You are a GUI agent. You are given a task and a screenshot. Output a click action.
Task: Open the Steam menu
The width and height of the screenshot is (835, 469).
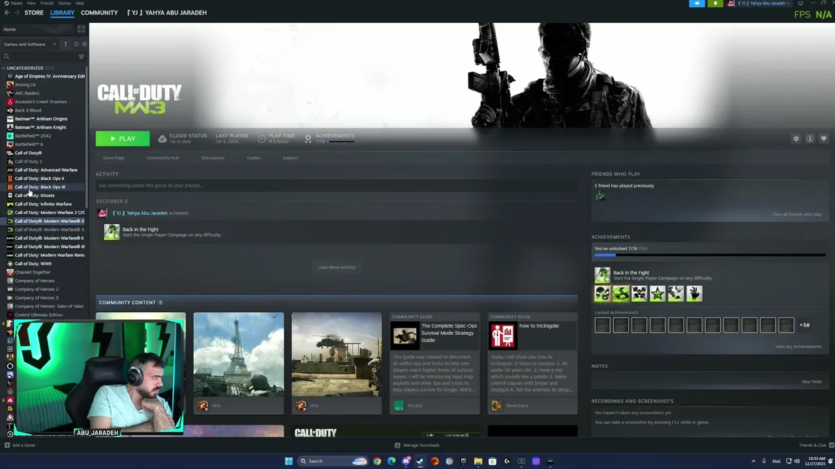pos(16,3)
